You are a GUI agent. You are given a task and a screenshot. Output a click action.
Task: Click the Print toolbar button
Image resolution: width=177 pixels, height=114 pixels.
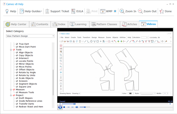92,11
